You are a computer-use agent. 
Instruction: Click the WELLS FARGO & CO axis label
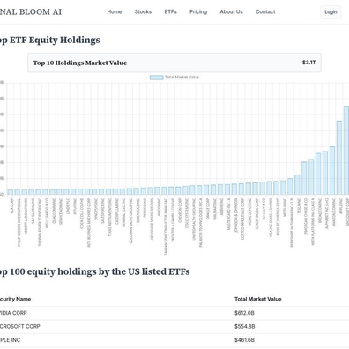coord(47,213)
